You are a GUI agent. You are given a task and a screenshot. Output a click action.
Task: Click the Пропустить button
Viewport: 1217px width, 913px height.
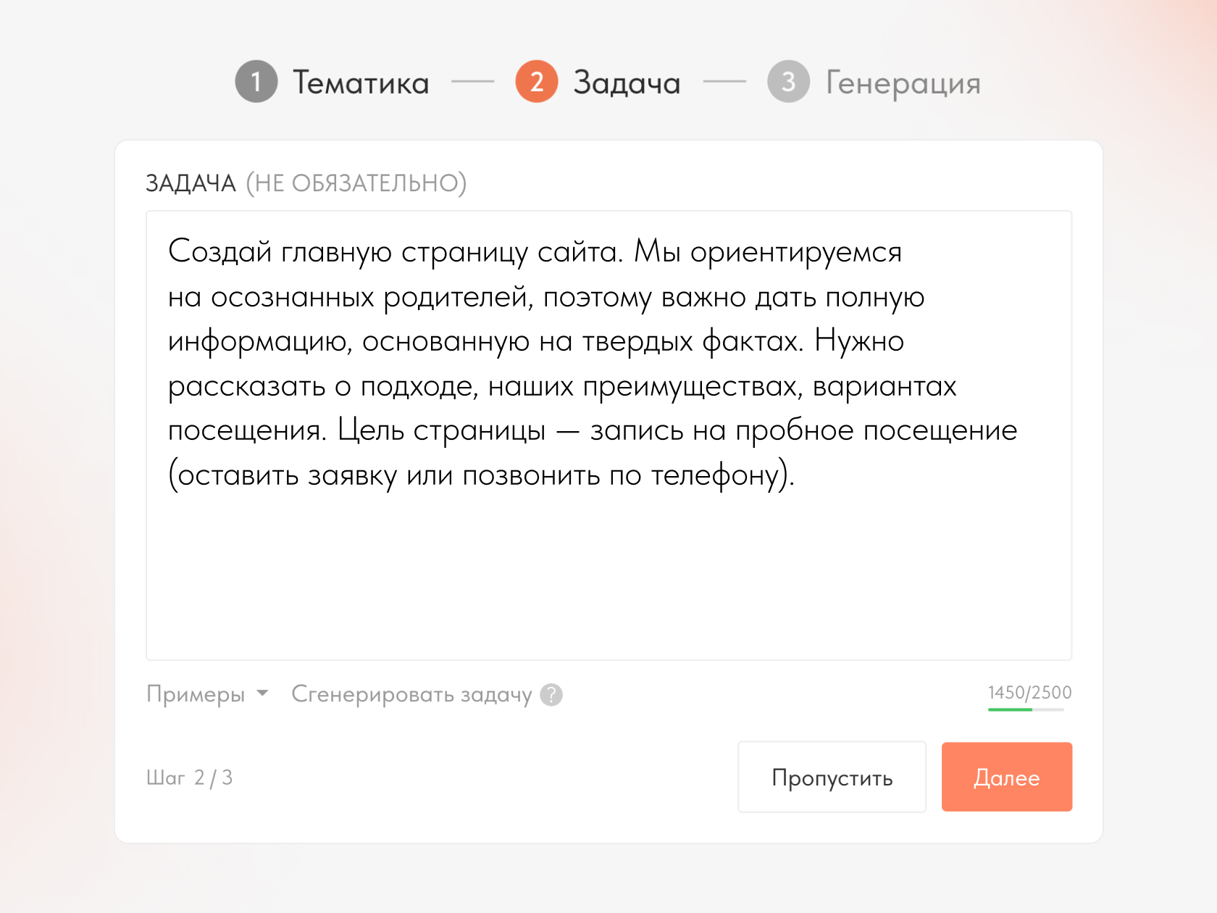coord(832,777)
